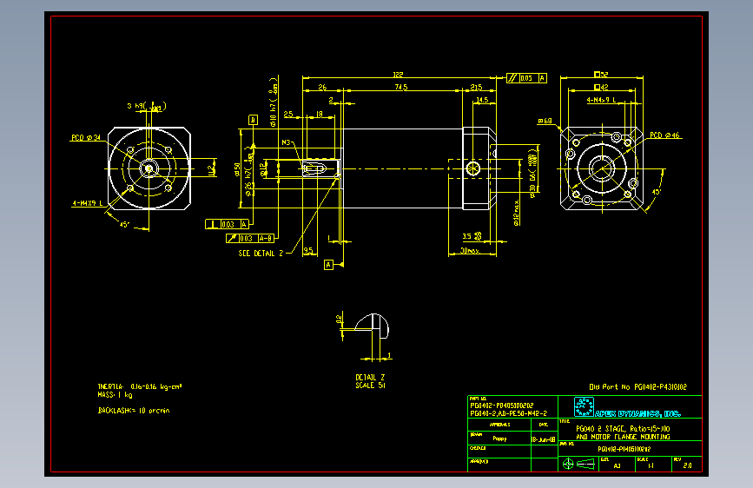Click the M3 thread callout
The image size is (753, 488).
click(286, 142)
